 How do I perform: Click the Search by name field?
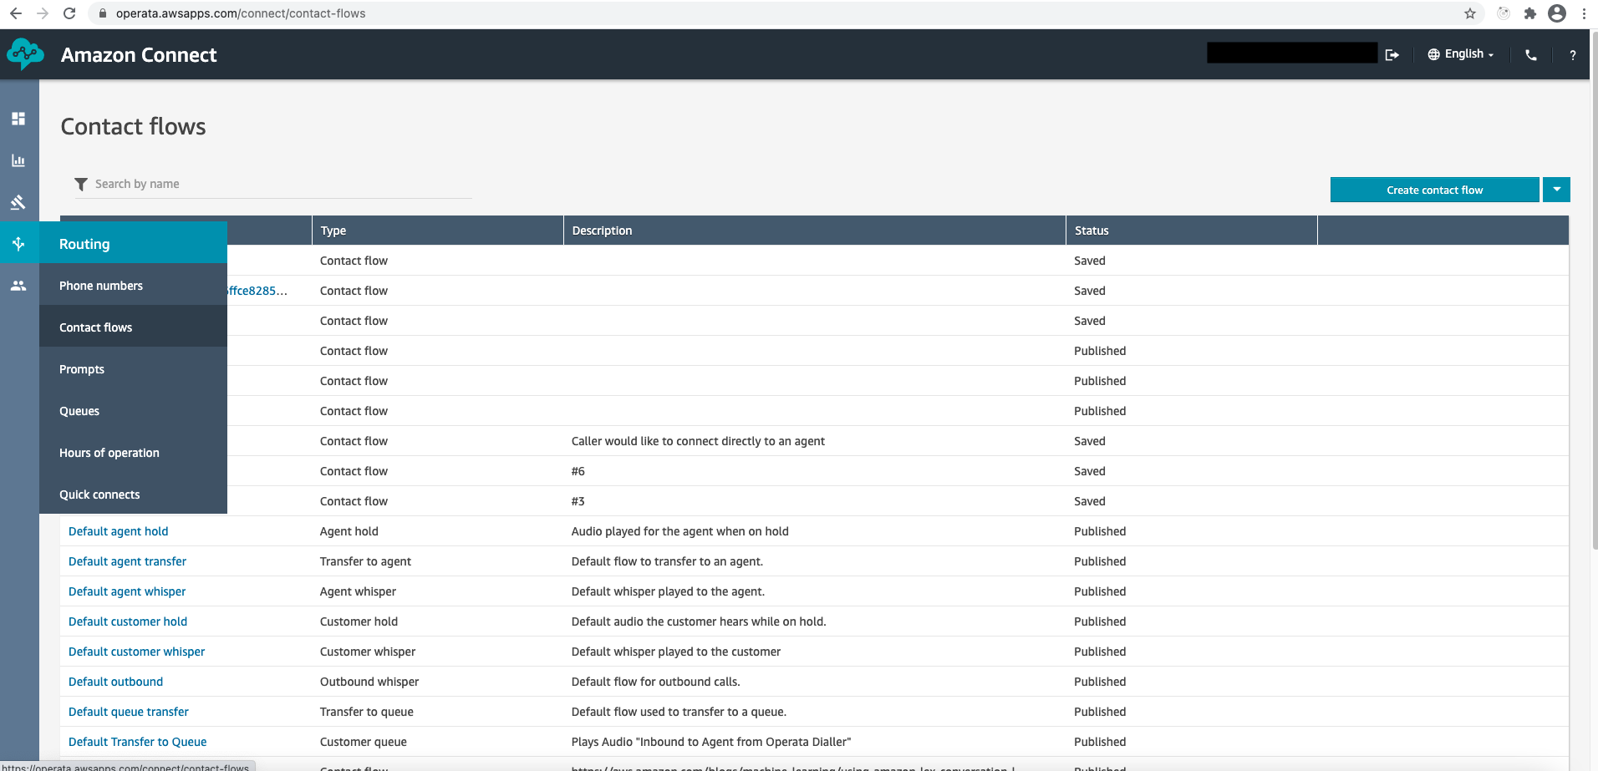tap(282, 184)
